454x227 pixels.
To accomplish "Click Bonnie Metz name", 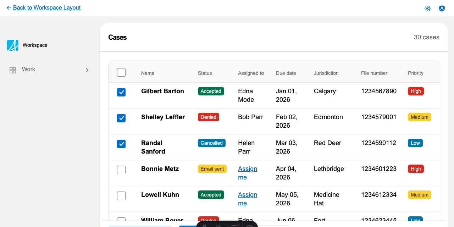I will [x=160, y=169].
